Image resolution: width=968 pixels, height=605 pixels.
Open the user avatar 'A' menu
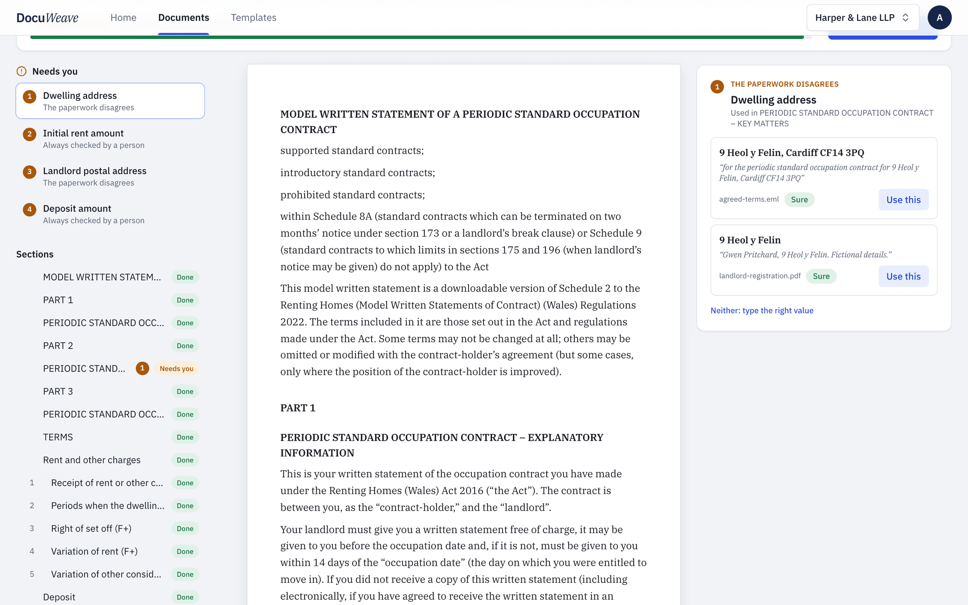coord(939,17)
